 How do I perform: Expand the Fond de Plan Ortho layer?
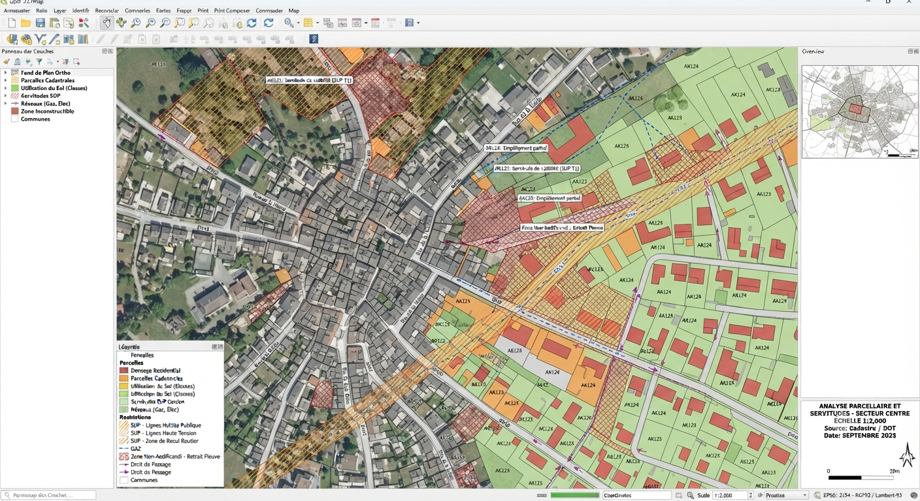(x=6, y=73)
